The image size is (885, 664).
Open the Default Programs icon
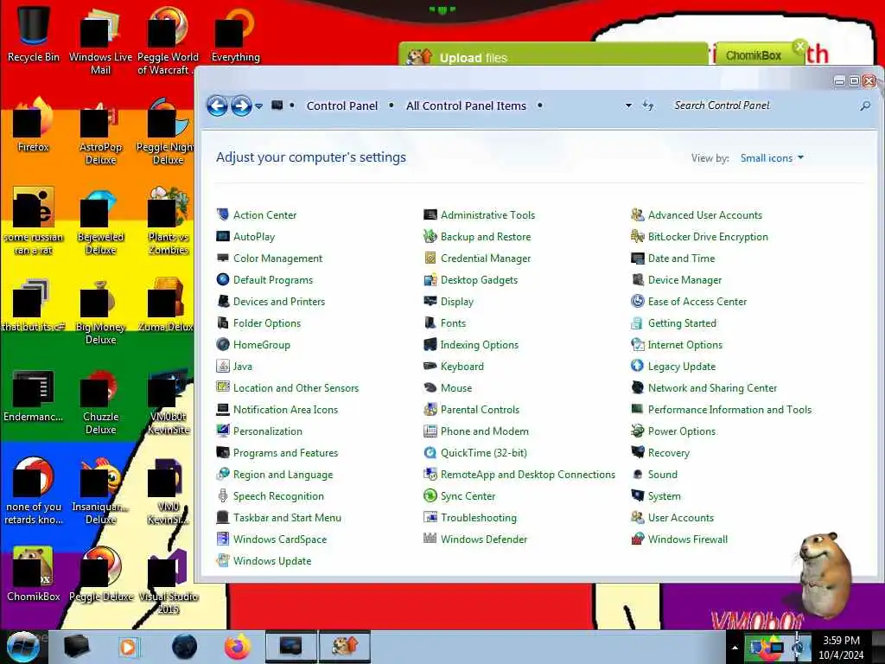pos(223,279)
